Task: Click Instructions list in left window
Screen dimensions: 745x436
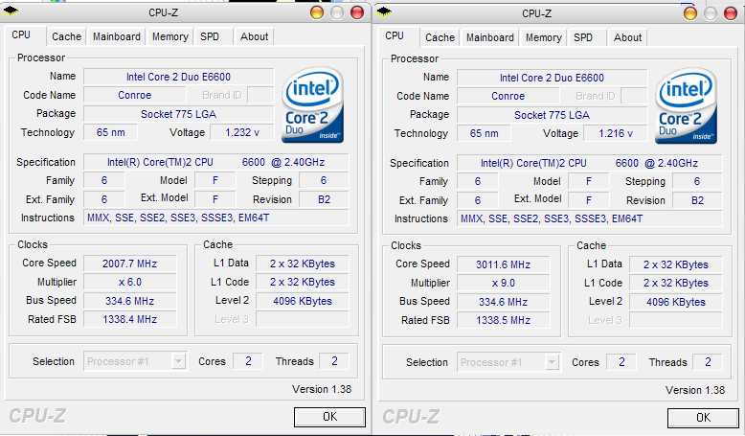Action: click(x=216, y=218)
